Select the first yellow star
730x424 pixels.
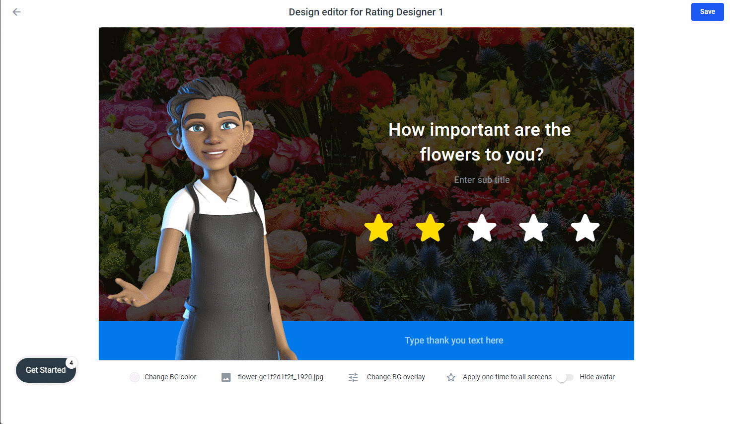click(x=379, y=228)
